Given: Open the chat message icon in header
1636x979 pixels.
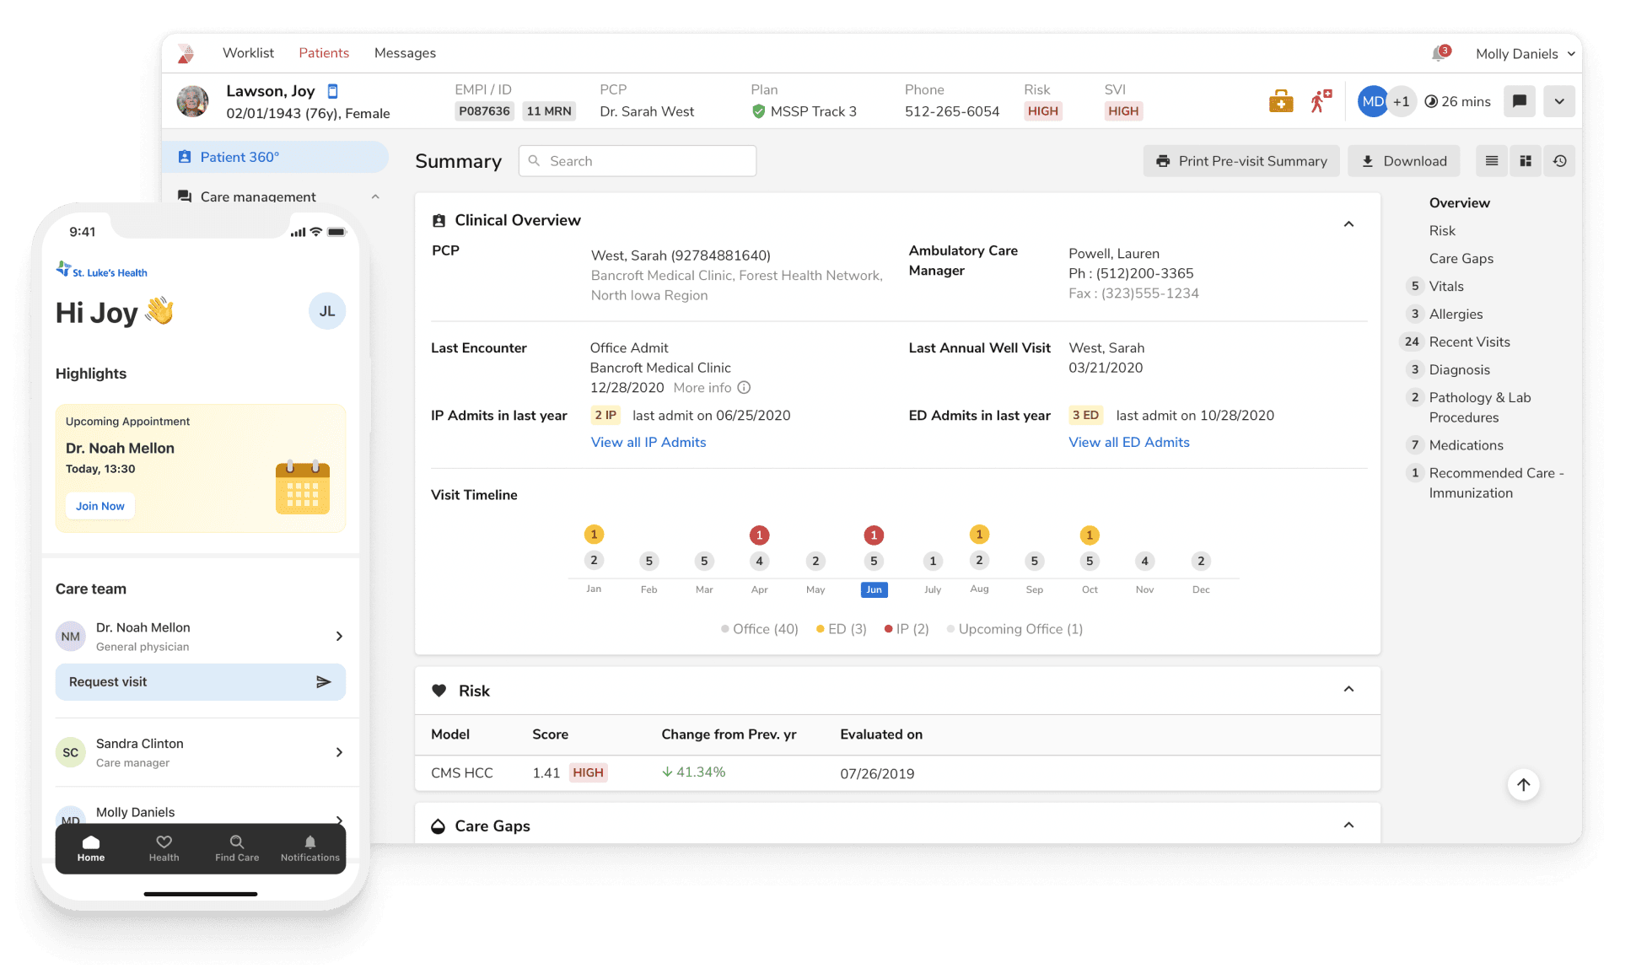Looking at the screenshot, I should [x=1520, y=101].
